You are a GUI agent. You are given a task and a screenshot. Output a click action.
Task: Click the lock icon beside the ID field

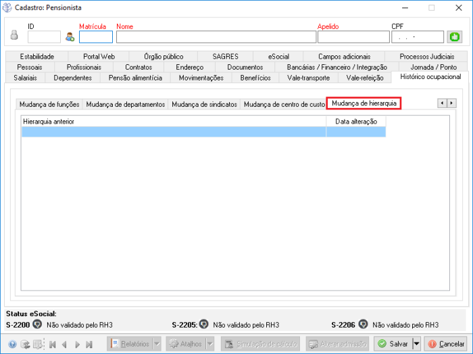tap(14, 36)
